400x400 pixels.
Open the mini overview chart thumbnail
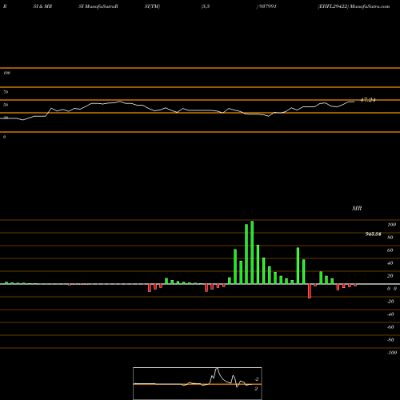(x=198, y=383)
